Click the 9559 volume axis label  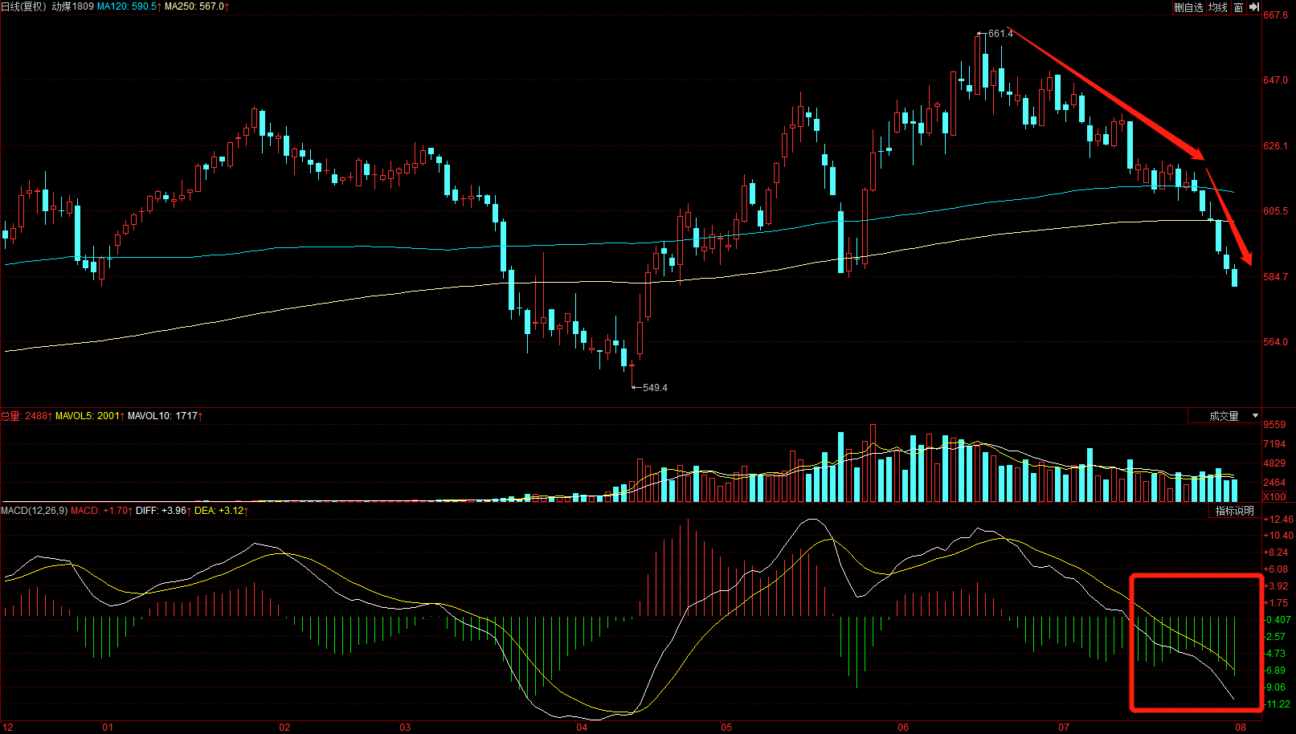(1274, 425)
